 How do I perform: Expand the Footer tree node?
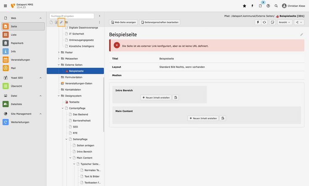click(59, 52)
